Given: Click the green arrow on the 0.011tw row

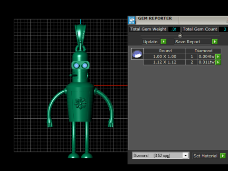Looking at the screenshot, I should (x=218, y=62).
